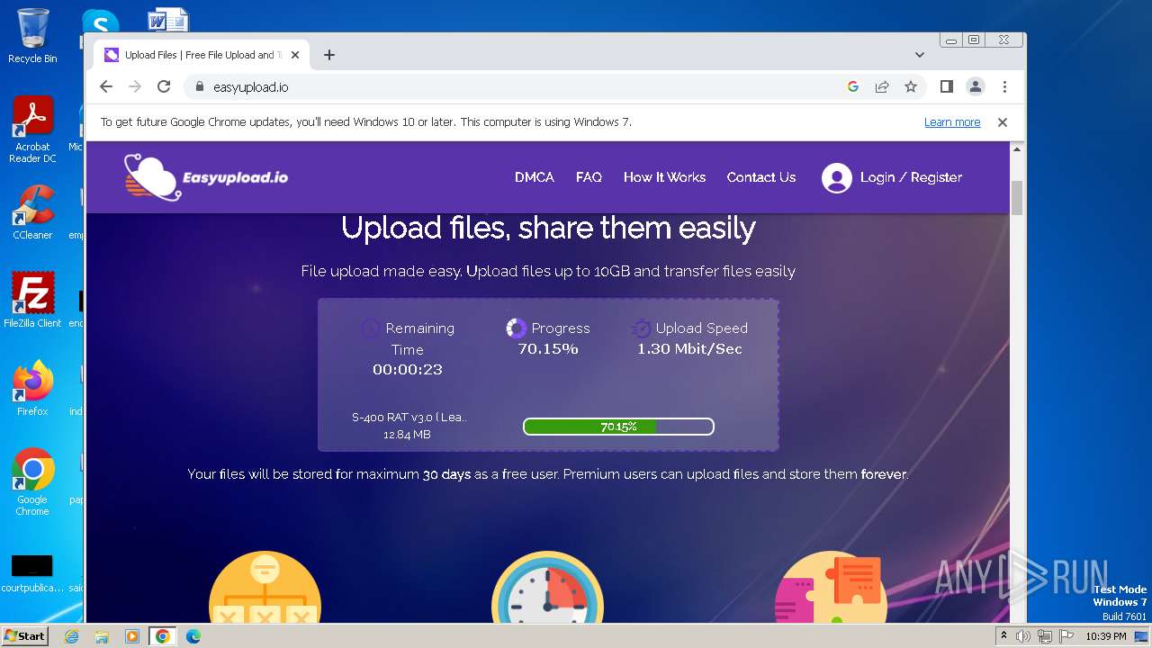
Task: Open the Chrome profile icon
Action: 975,86
